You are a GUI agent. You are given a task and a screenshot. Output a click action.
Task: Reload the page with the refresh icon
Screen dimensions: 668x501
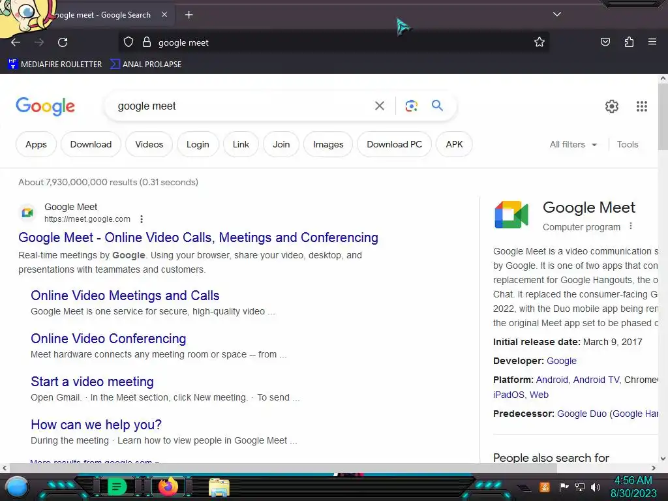[x=63, y=42]
